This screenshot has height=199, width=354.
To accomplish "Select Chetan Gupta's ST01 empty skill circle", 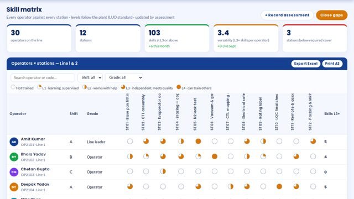I will [130, 171].
